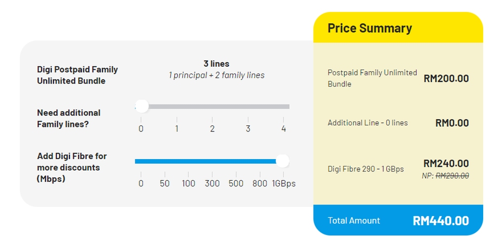Click the 0 mark under Family lines slider
Screen dimensions: 494x248
pyautogui.click(x=141, y=129)
